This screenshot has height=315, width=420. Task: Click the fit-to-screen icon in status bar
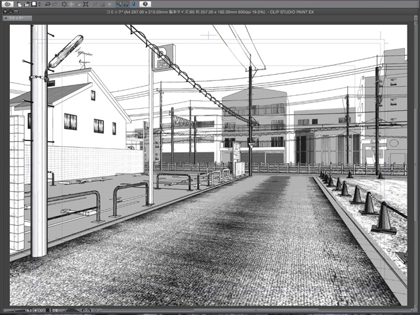point(47,310)
